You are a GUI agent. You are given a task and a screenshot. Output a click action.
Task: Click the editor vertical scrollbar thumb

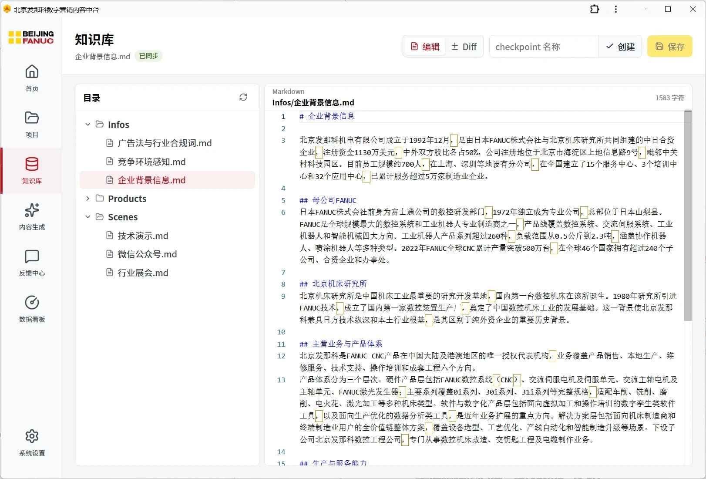(688, 216)
